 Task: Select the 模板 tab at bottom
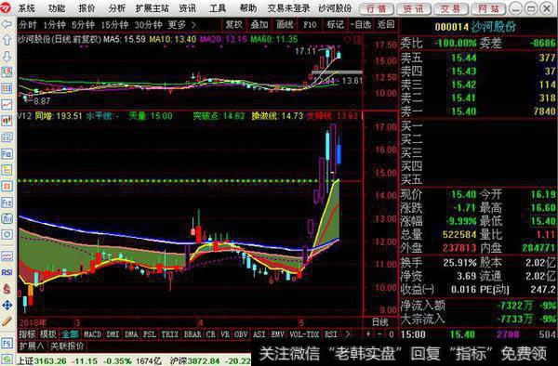coord(48,334)
